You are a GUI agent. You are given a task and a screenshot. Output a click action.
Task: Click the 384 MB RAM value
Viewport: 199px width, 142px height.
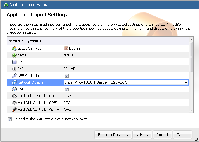[x=69, y=69]
